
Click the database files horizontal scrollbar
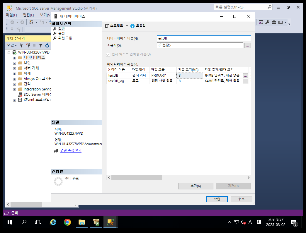point(137,177)
